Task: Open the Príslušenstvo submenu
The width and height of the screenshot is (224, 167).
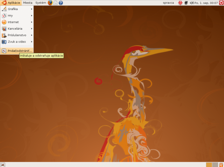Action: (17, 35)
